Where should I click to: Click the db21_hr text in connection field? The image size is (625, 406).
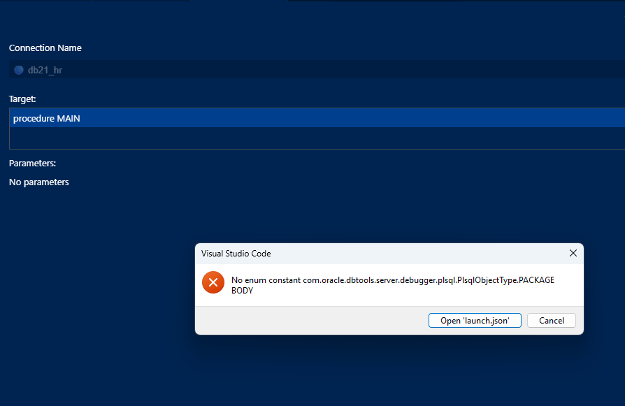coord(45,70)
